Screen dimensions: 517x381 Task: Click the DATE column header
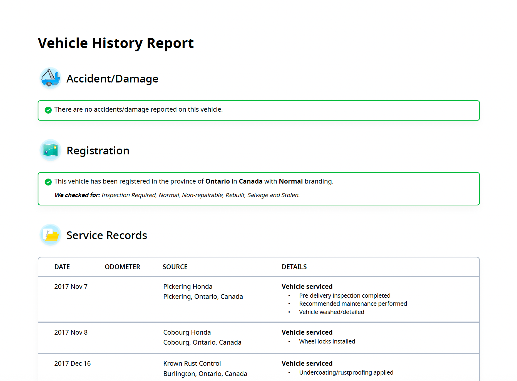62,267
